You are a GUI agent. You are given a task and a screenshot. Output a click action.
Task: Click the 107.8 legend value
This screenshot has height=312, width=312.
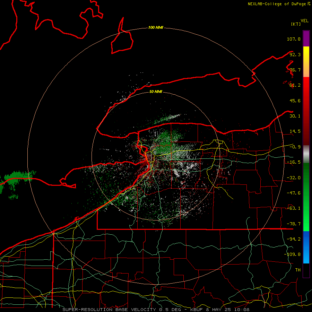[x=294, y=39]
